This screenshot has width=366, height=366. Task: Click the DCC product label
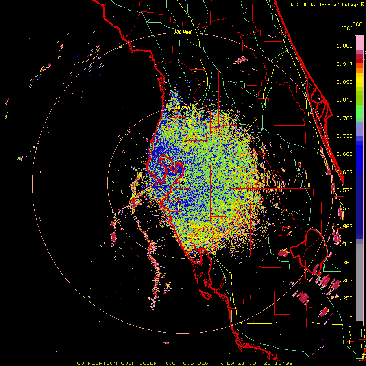(357, 24)
